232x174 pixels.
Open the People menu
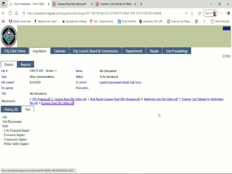click(x=154, y=51)
